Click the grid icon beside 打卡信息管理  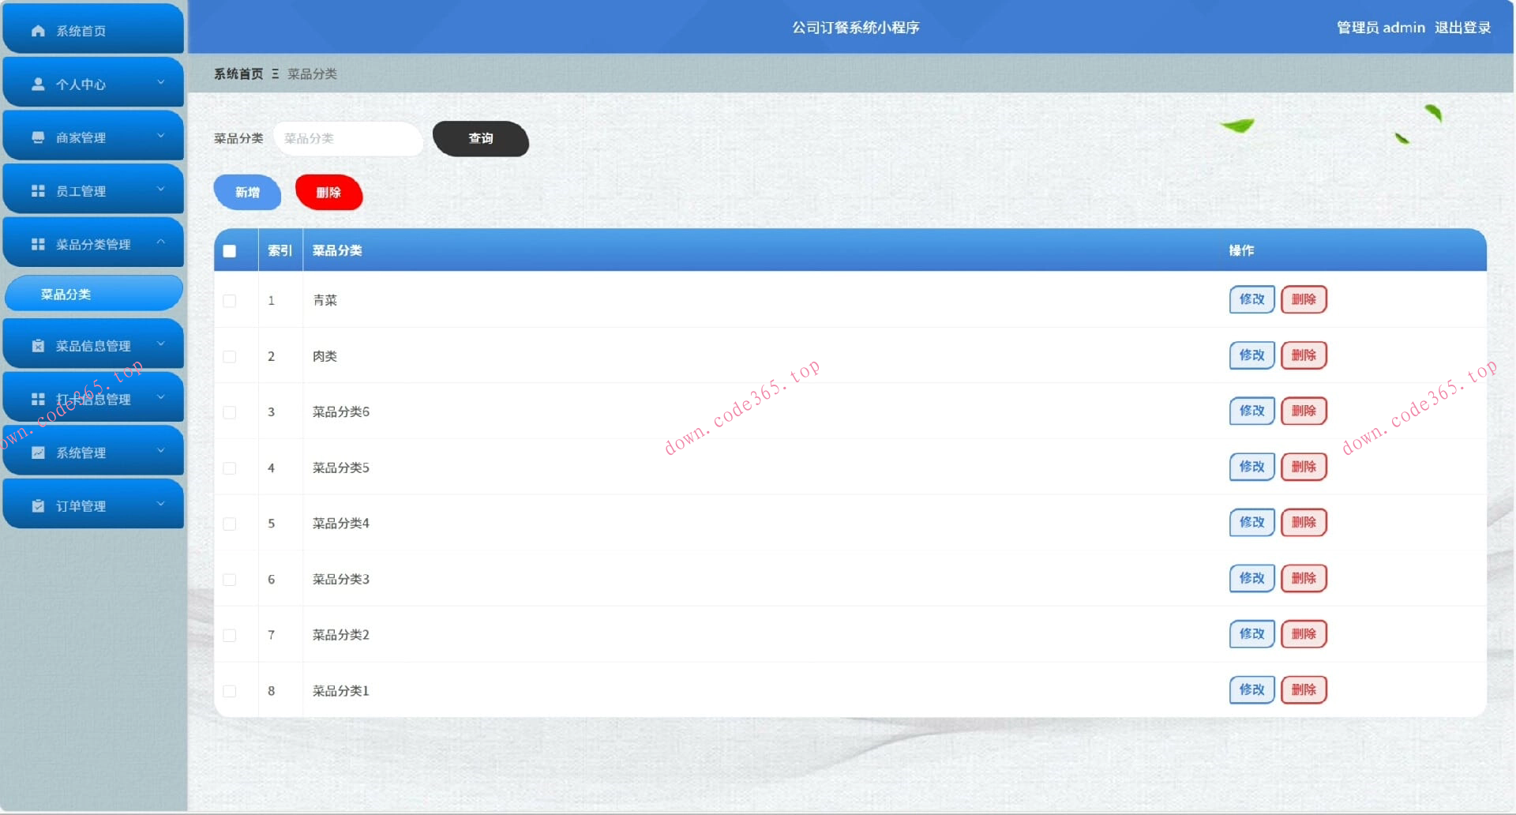pyautogui.click(x=38, y=399)
